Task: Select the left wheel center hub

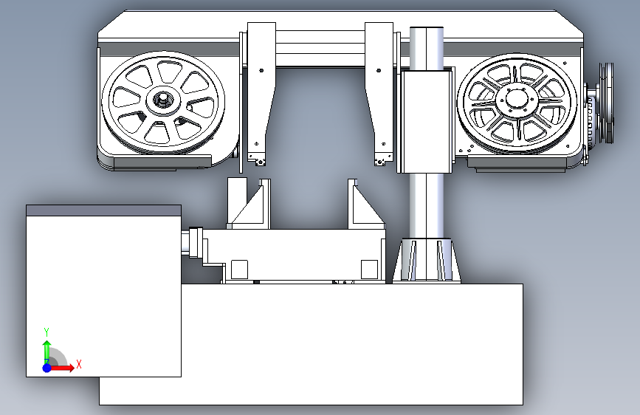Action: pos(163,100)
